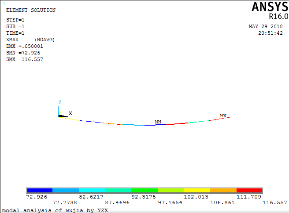This screenshot has height=213, width=289.
Task: Pick the yellow legend color band
Action: pyautogui.click(x=197, y=191)
